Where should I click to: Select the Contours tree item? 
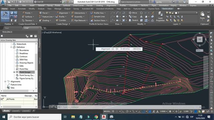pos(23,56)
